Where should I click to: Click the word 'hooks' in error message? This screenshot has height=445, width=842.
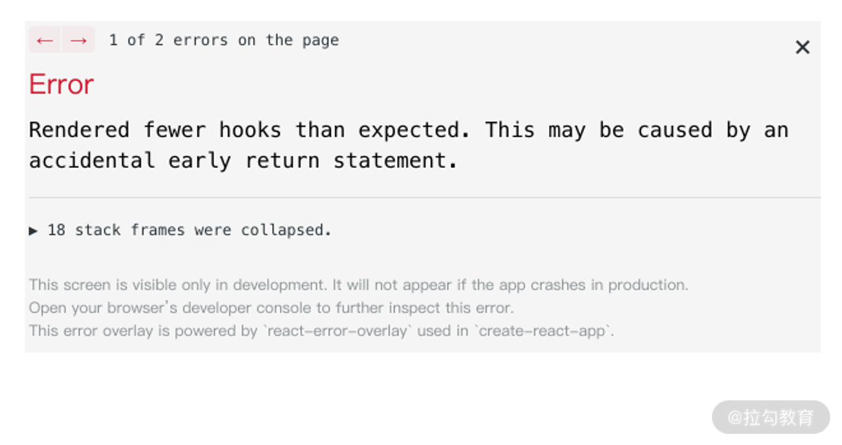click(250, 130)
